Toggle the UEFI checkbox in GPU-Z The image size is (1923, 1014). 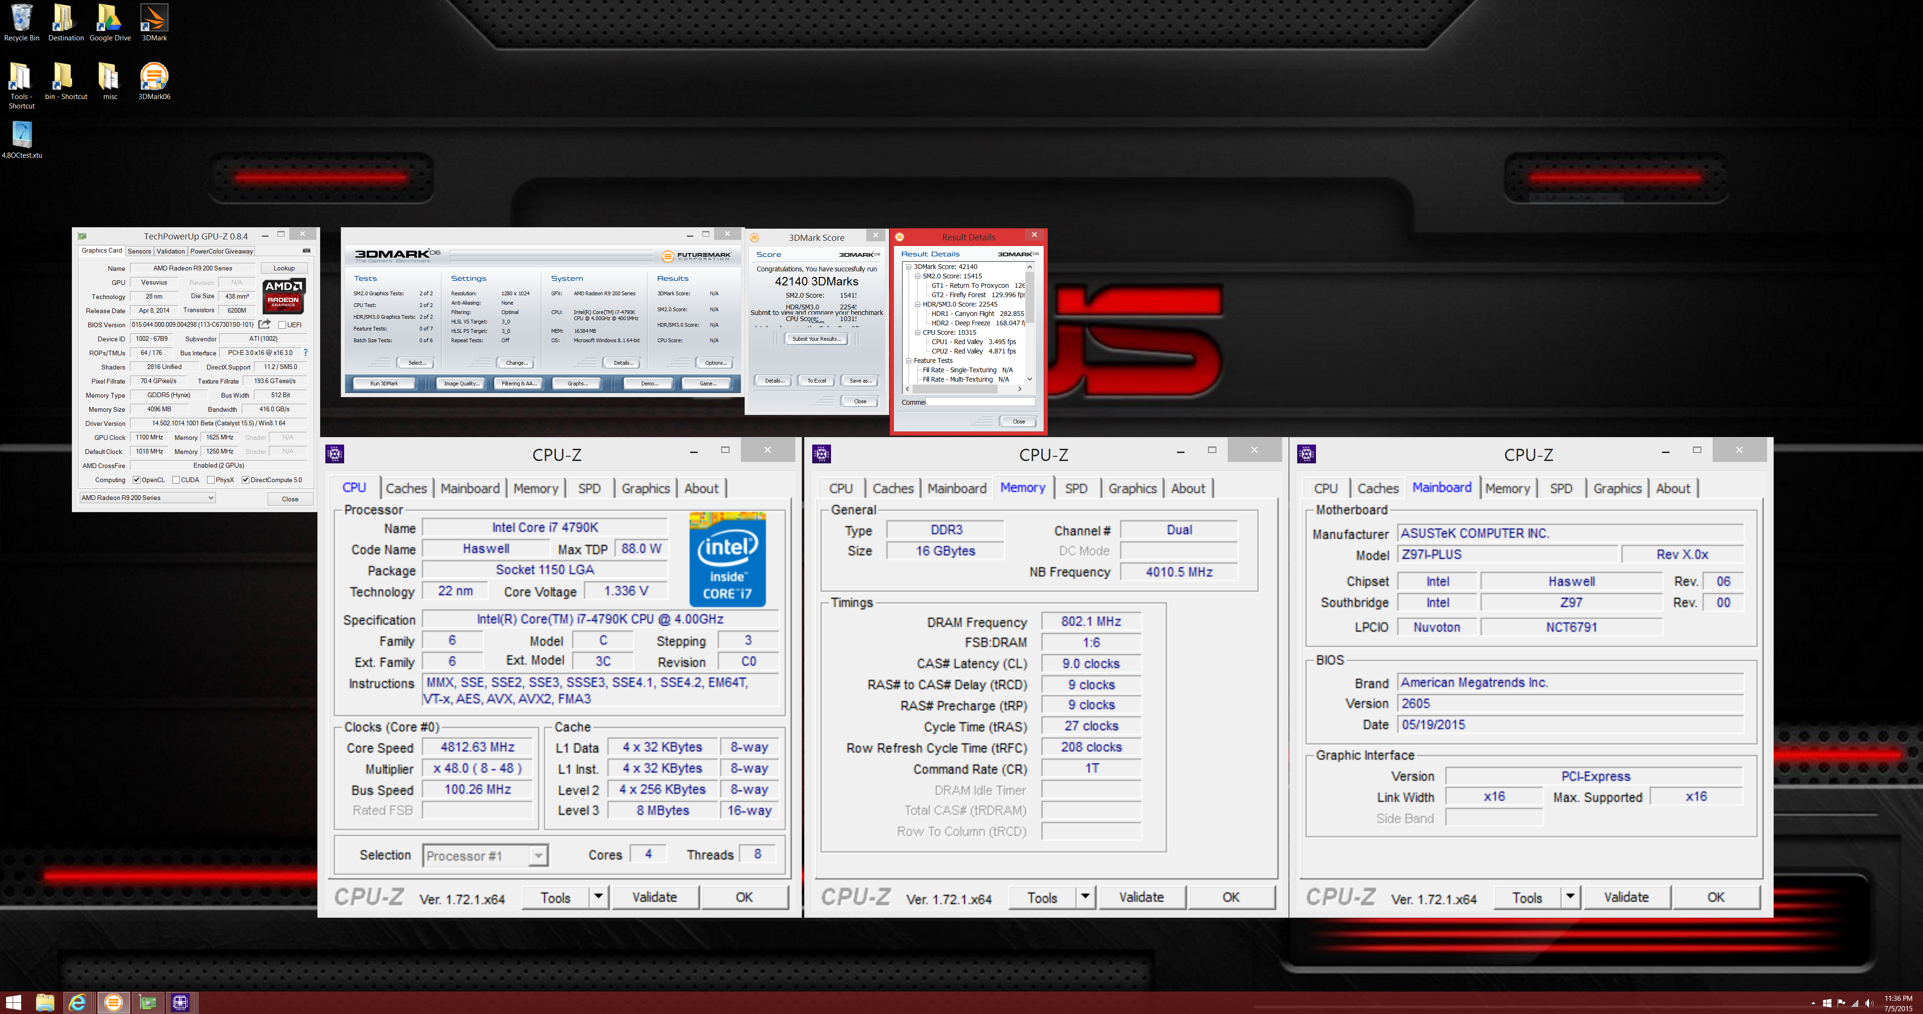(282, 325)
